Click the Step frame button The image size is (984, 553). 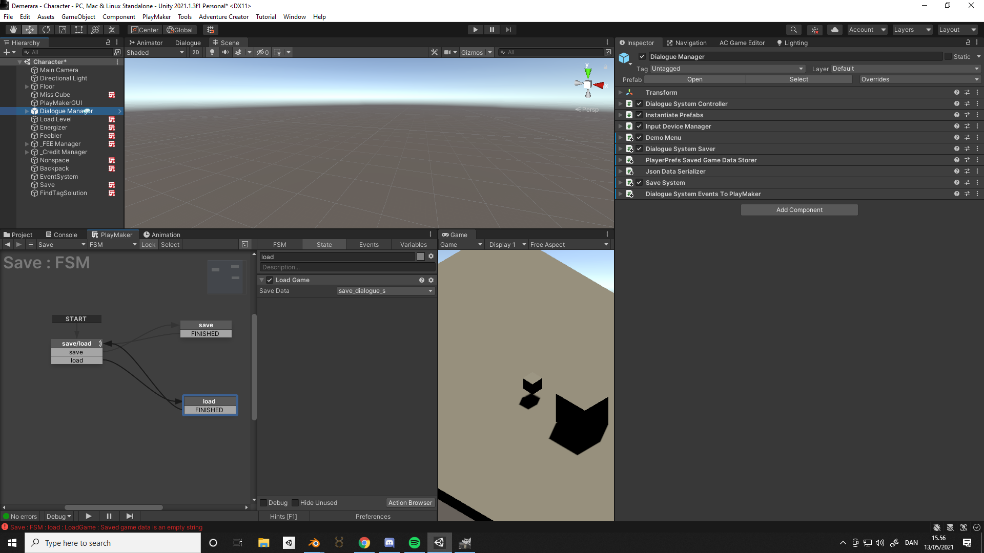pyautogui.click(x=508, y=30)
